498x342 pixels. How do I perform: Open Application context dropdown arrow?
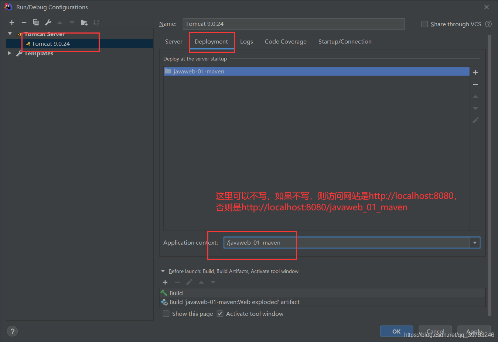(475, 243)
